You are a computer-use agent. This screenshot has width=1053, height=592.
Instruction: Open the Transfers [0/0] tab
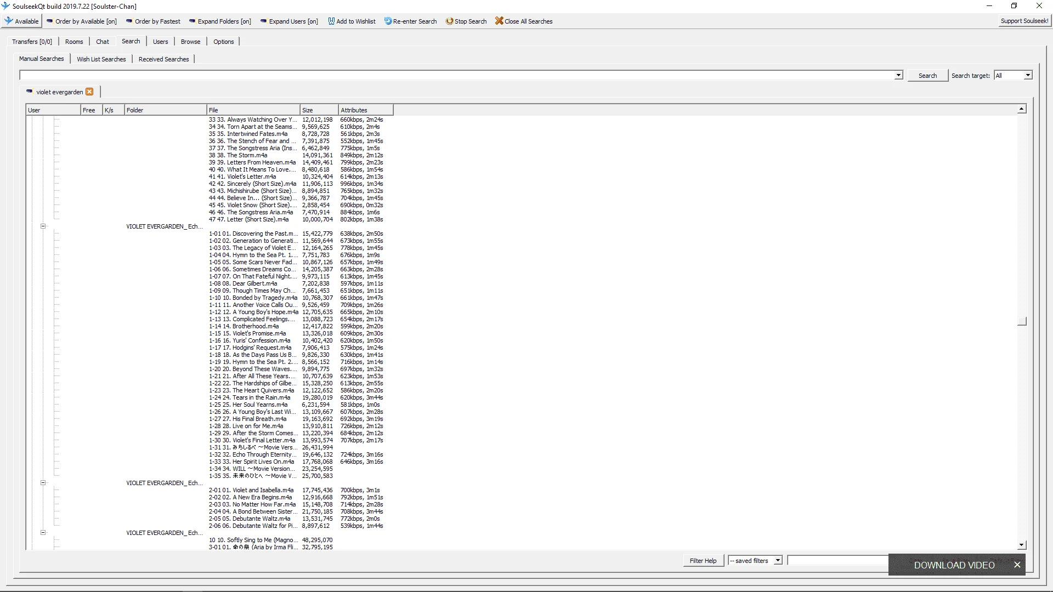(x=32, y=42)
